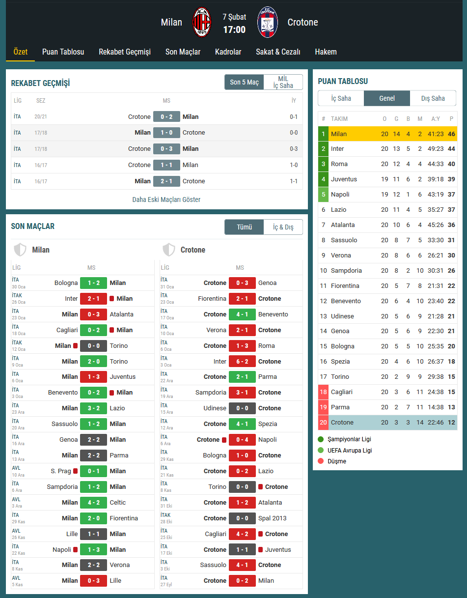467x598 pixels.
Task: Open the Hakem tab
Action: (x=326, y=52)
